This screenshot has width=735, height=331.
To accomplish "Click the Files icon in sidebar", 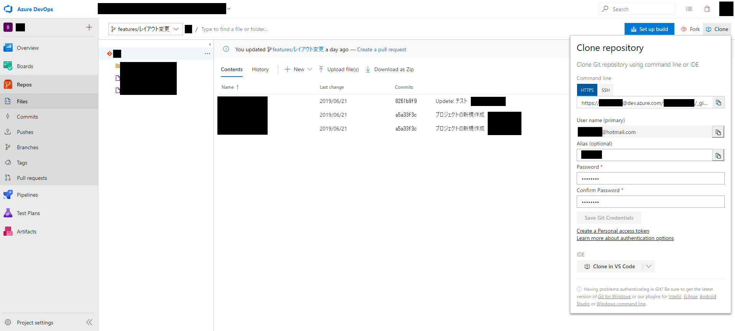I will 8,101.
